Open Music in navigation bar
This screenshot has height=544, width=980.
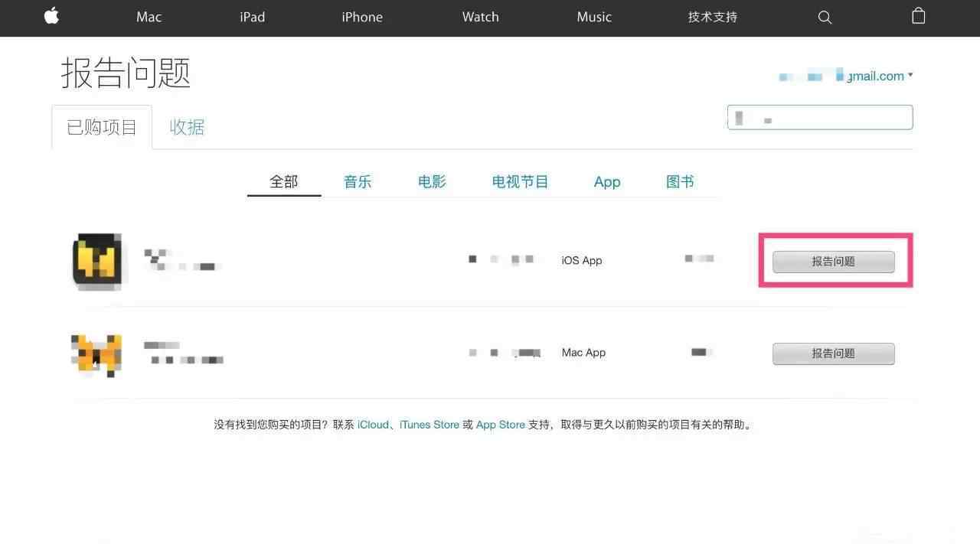click(x=594, y=17)
